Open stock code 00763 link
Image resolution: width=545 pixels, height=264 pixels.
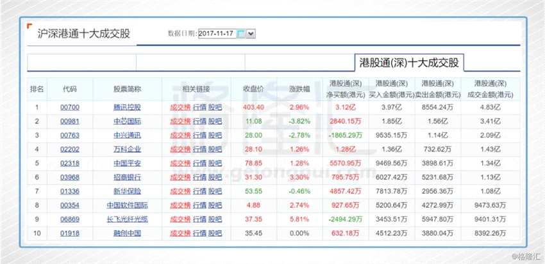(70, 136)
